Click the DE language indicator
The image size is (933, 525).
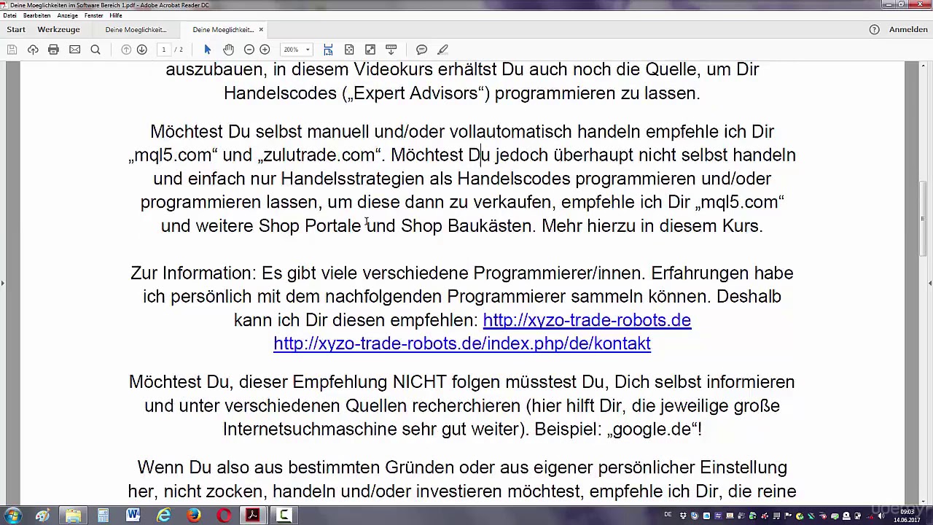tap(668, 515)
